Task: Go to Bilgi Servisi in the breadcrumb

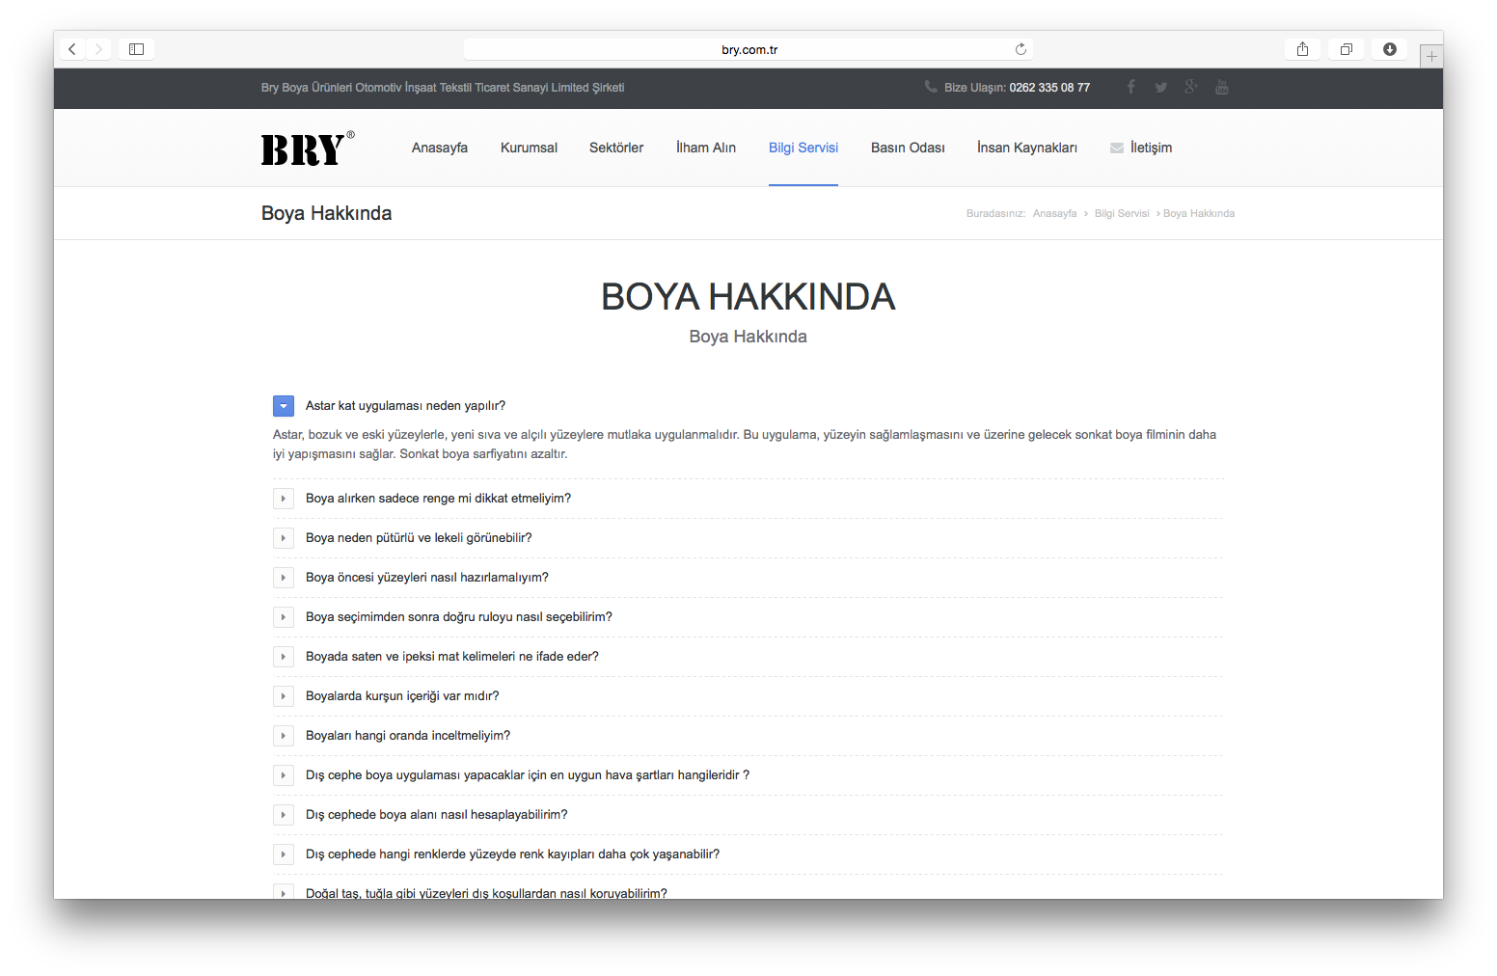Action: (1122, 213)
